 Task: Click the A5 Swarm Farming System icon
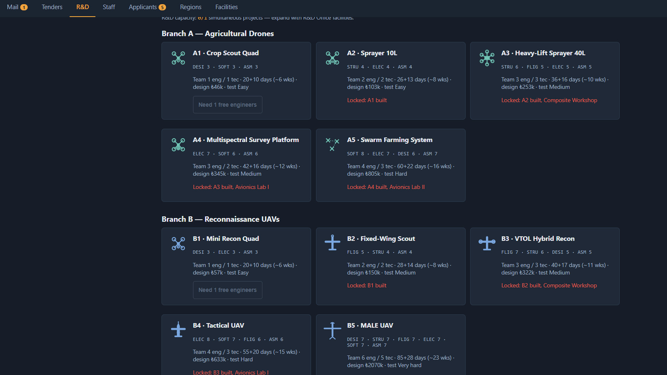332,144
